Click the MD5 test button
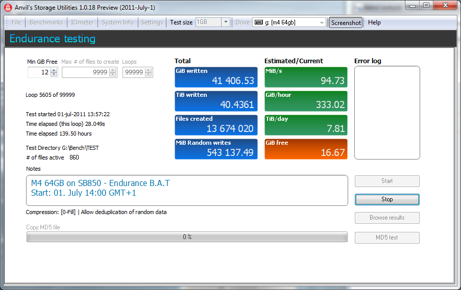Screen dimensions: 461x290 tap(387, 238)
